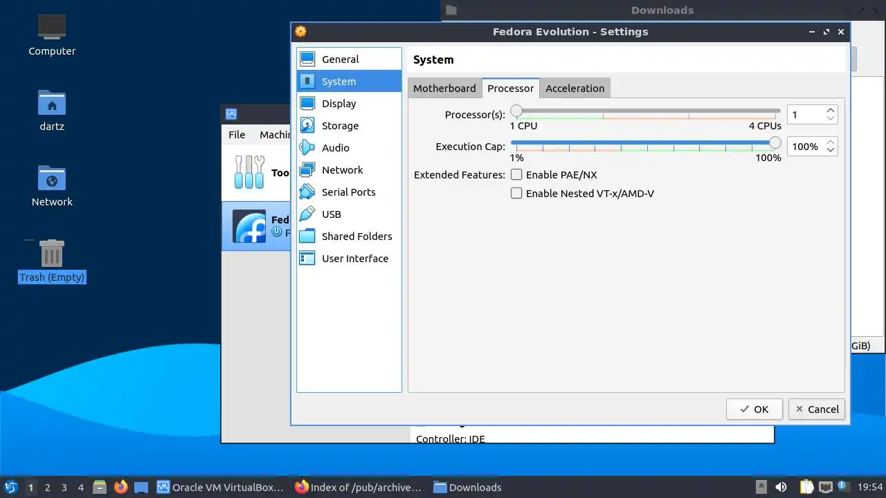Confirm settings with the OK button
The height and width of the screenshot is (498, 886).
click(754, 409)
